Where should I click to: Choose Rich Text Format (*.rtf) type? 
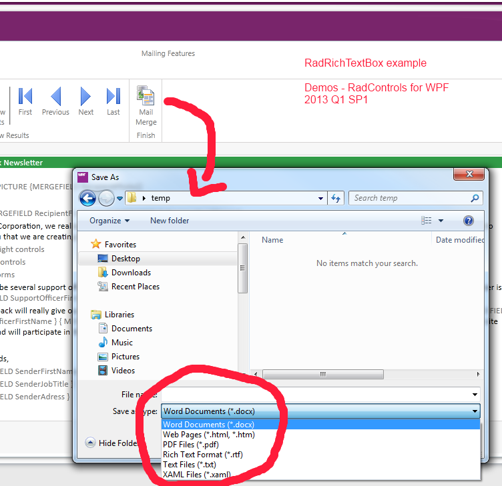[321, 455]
